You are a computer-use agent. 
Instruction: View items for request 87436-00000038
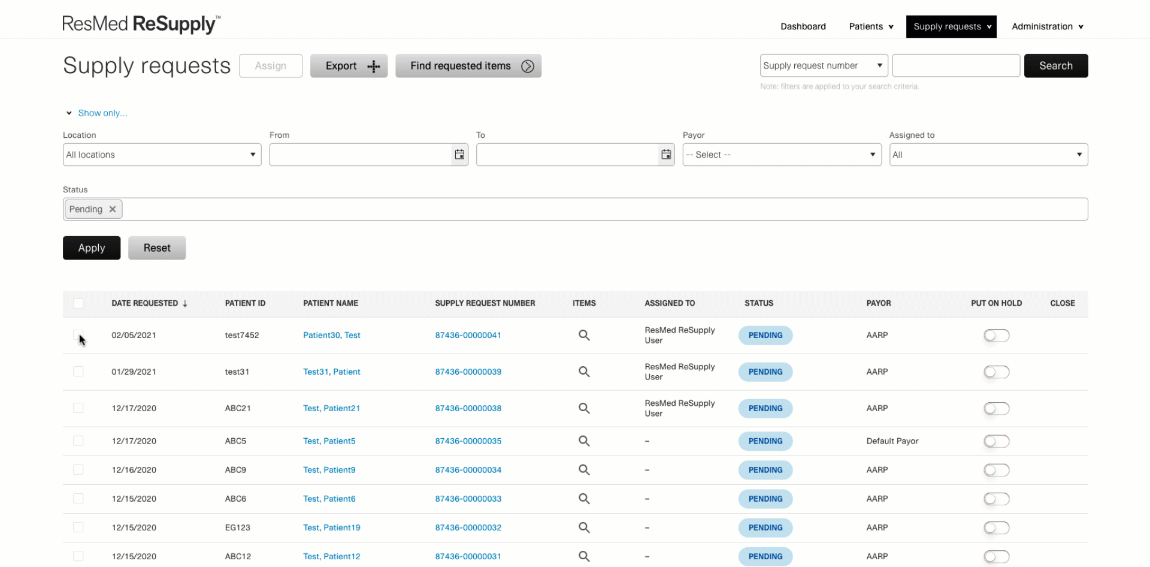pyautogui.click(x=584, y=408)
